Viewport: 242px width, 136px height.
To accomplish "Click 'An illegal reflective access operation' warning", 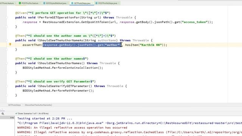I will (72, 128).
